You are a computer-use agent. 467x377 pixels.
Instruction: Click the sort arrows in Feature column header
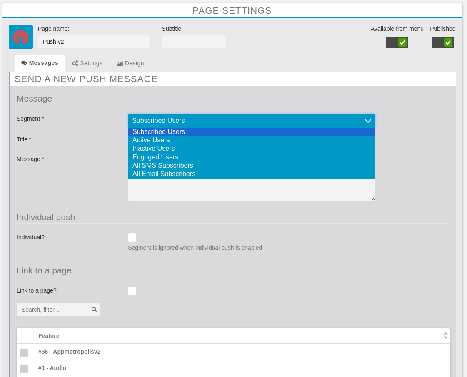click(445, 336)
